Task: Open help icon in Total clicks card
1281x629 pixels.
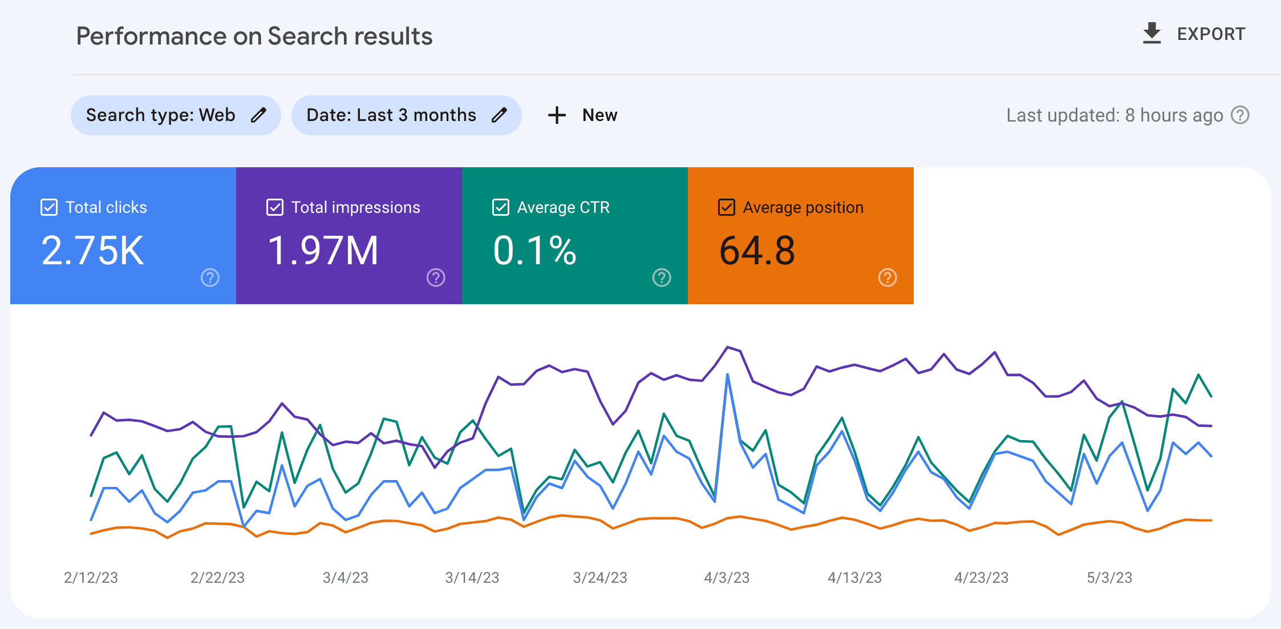Action: [x=210, y=278]
